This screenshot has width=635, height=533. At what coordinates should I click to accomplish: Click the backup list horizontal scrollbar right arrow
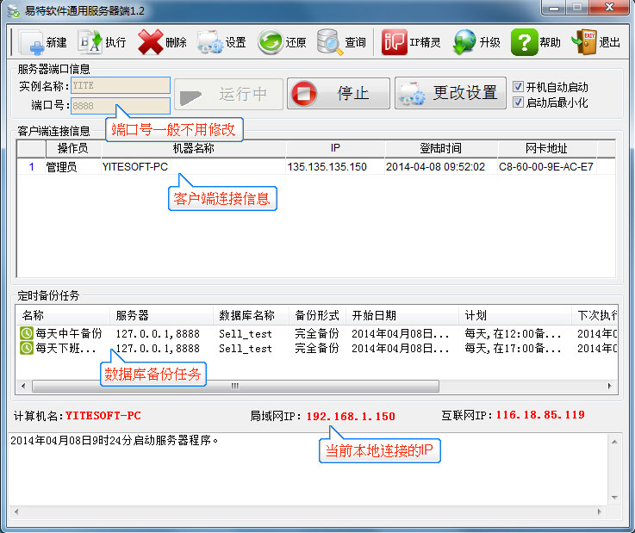pyautogui.click(x=611, y=386)
